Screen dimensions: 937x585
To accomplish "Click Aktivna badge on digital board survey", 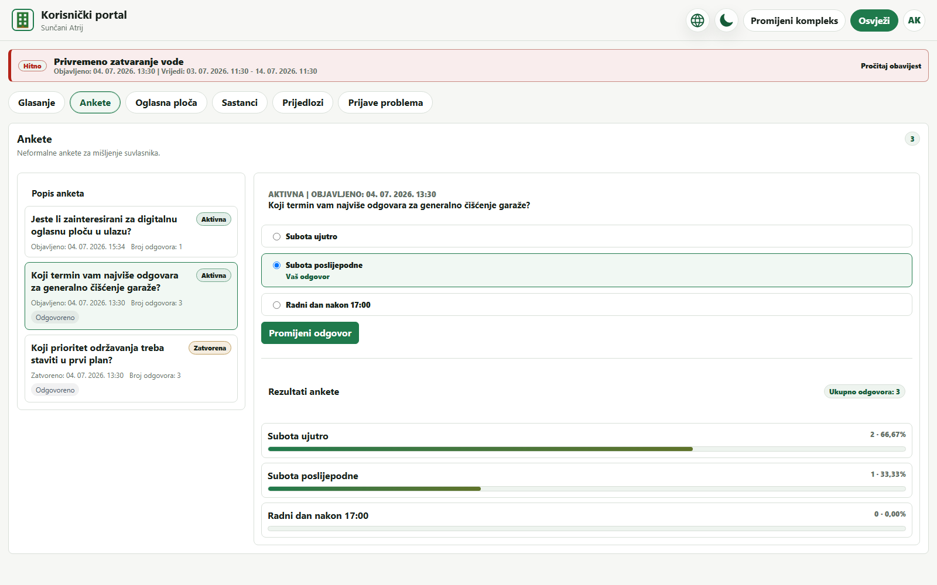I will click(214, 219).
